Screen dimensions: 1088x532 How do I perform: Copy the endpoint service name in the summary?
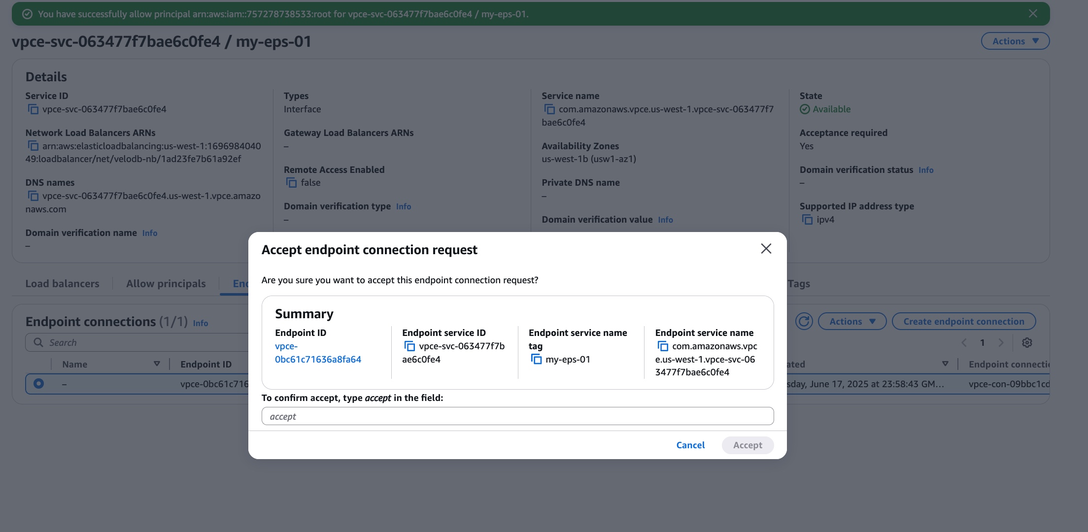pos(662,346)
